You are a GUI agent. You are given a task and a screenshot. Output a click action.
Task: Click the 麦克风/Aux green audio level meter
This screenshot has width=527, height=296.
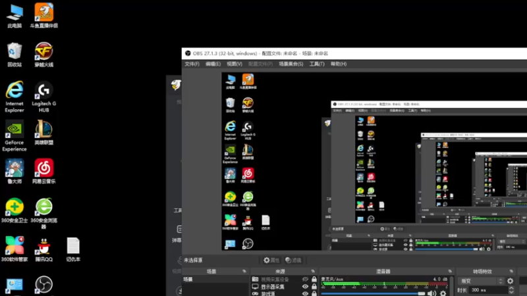(384, 284)
